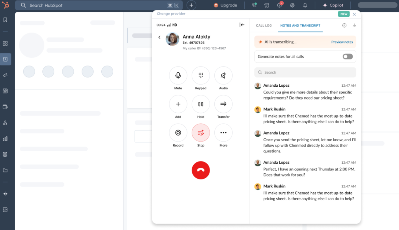Toggle call recording with the Record button
Viewport: 399px width, 230px height.
click(178, 133)
